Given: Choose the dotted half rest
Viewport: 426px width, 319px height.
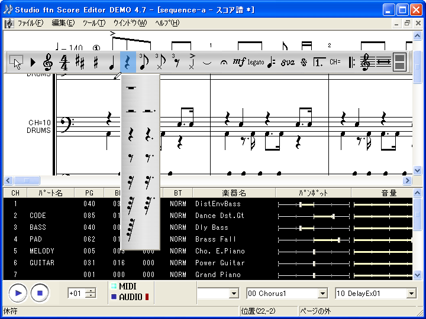Looking at the screenshot, I should click(149, 111).
